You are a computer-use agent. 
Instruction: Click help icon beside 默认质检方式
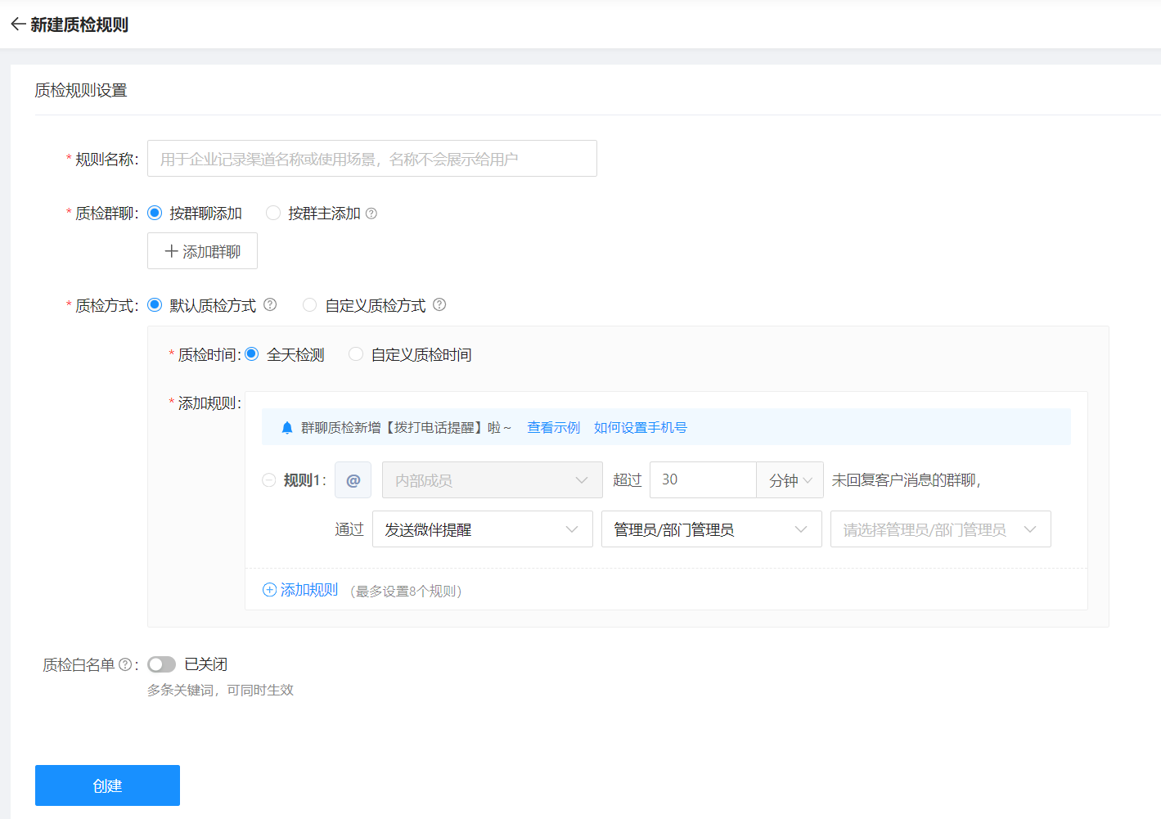click(270, 304)
